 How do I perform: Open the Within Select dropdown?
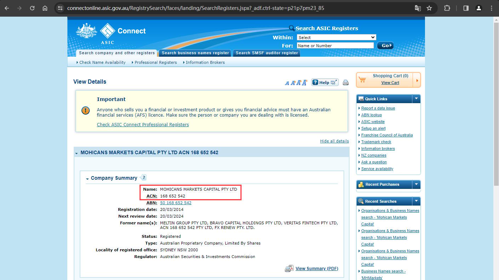point(336,37)
